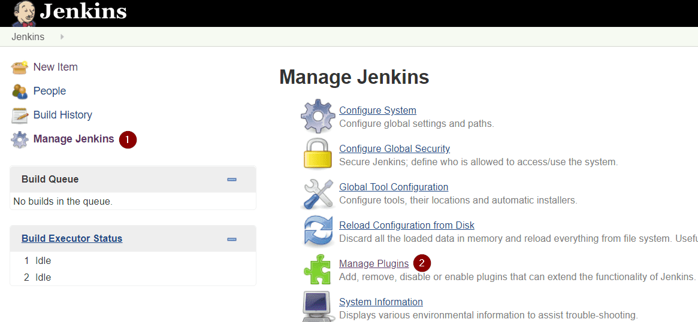Collapse the Build Queue panel
This screenshot has width=698, height=322.
[232, 179]
